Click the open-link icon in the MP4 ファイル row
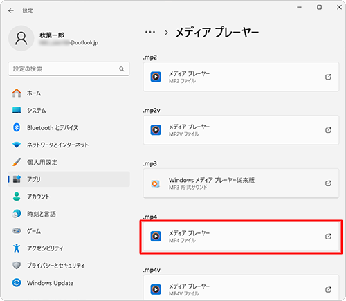346x301 pixels. coord(328,237)
